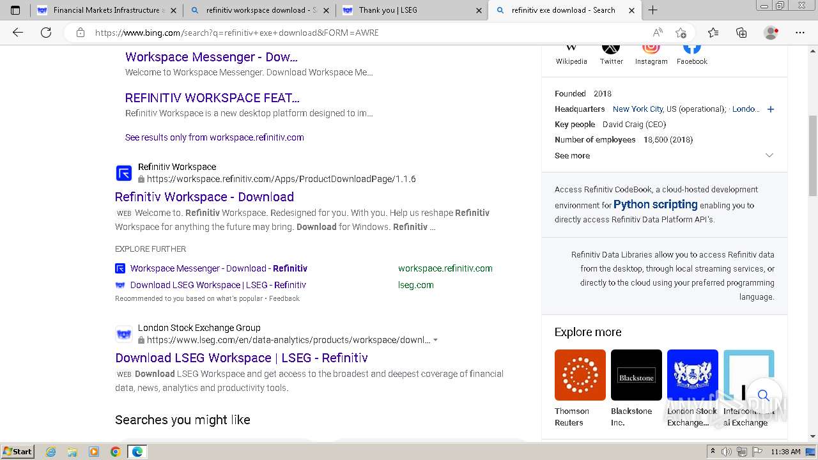Reload the current page
The image size is (818, 460).
point(46,33)
